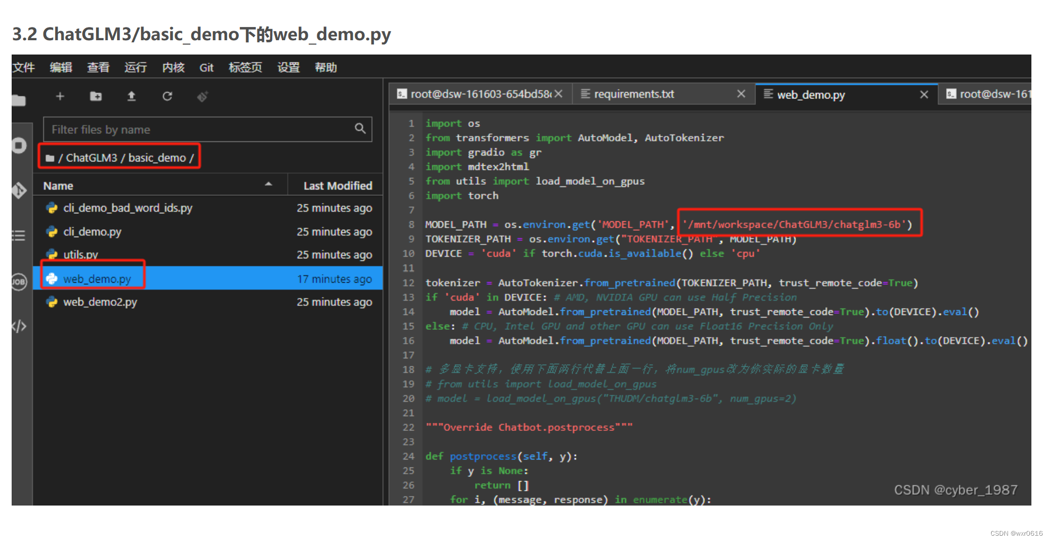Click 'import torch' on line 6
The width and height of the screenshot is (1051, 541).
(462, 196)
